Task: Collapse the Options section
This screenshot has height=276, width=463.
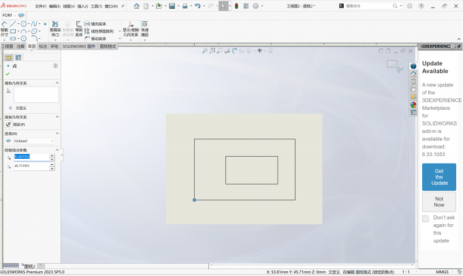Action: [x=57, y=134]
